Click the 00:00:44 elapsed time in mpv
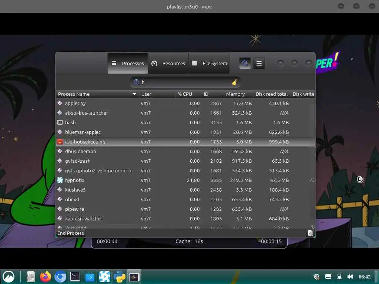This screenshot has width=379, height=284. (x=107, y=241)
